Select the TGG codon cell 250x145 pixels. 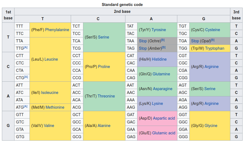(183, 48)
